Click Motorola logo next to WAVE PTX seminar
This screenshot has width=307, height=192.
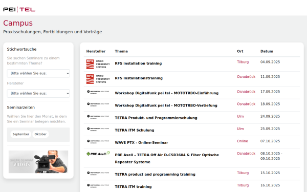[98, 141]
